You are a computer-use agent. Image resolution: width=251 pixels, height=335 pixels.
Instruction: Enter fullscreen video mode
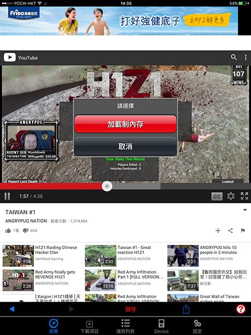[x=244, y=196]
